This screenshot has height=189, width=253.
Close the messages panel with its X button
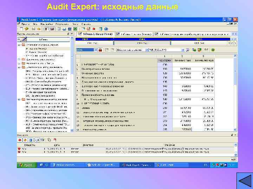point(235,135)
